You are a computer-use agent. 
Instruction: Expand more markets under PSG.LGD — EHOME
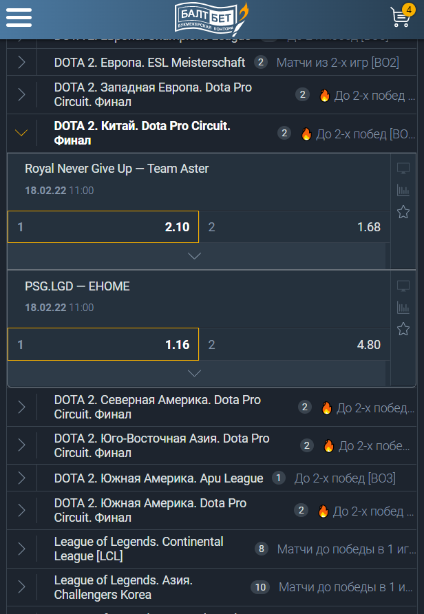pyautogui.click(x=195, y=373)
